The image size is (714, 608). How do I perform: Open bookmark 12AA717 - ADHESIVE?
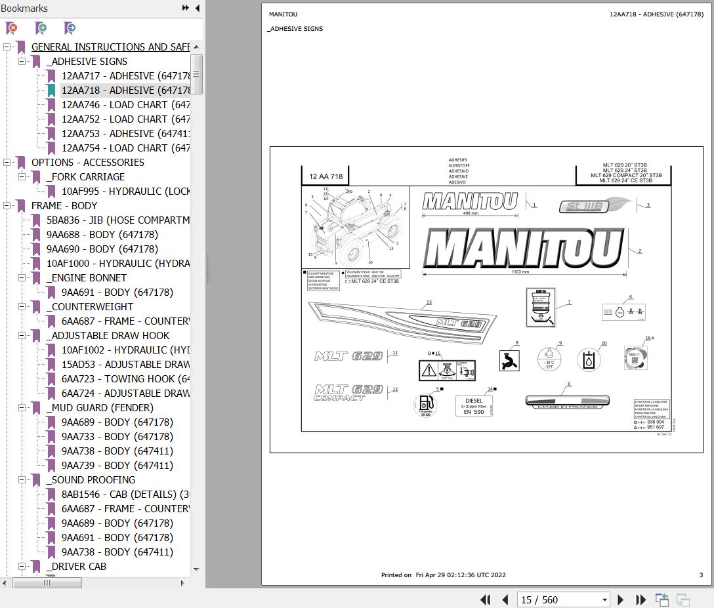pyautogui.click(x=125, y=76)
